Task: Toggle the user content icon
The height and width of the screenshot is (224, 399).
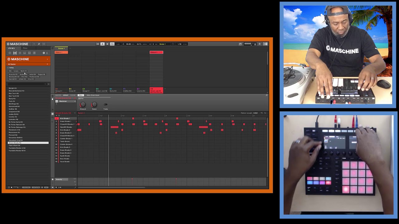Action: point(47,53)
